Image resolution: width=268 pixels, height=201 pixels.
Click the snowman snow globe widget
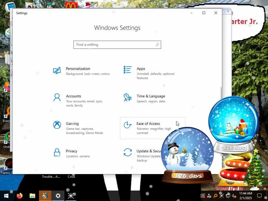187,155
